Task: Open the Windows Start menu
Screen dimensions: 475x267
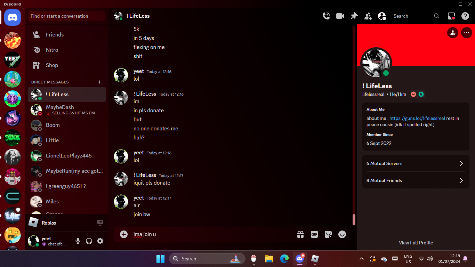Action: coord(160,259)
